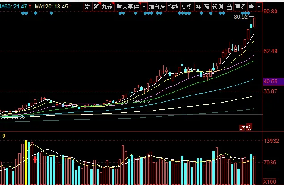Click the red up-arrow marker in volume panel

[x=35, y=159]
